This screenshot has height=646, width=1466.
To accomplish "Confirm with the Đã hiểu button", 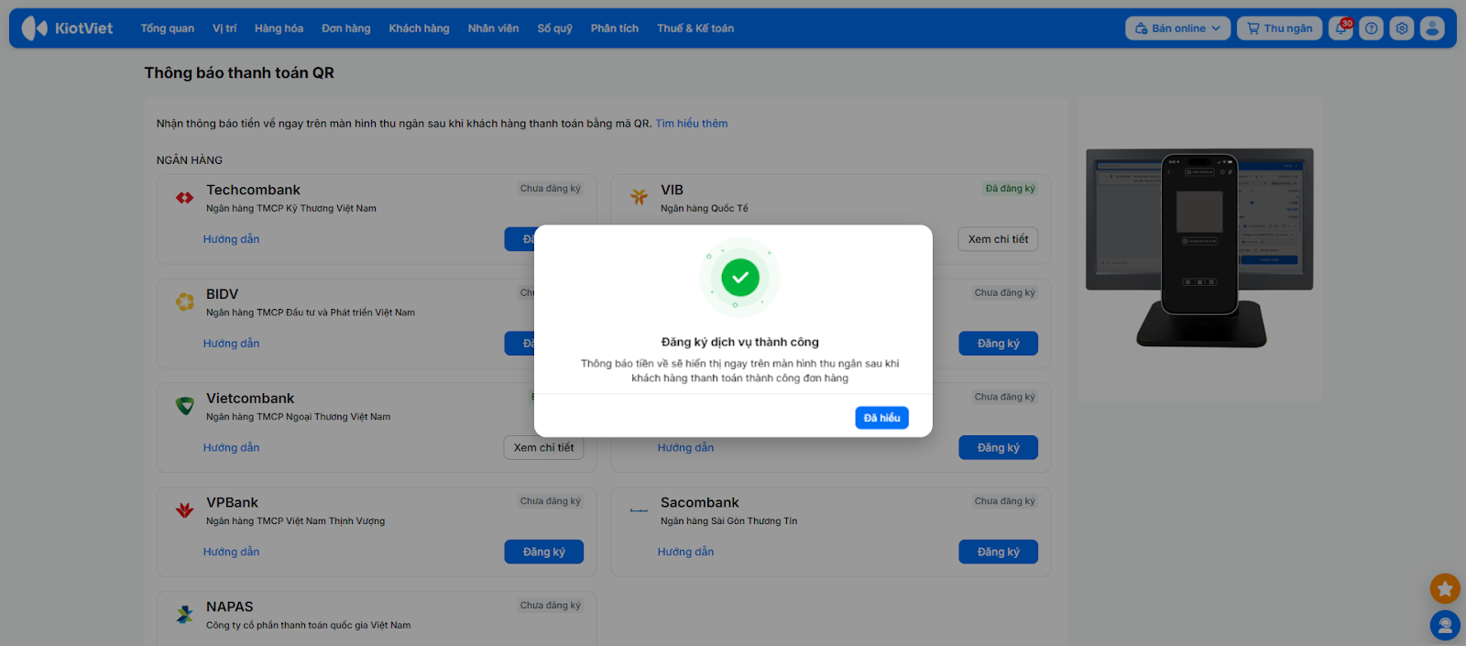I will coord(881,418).
